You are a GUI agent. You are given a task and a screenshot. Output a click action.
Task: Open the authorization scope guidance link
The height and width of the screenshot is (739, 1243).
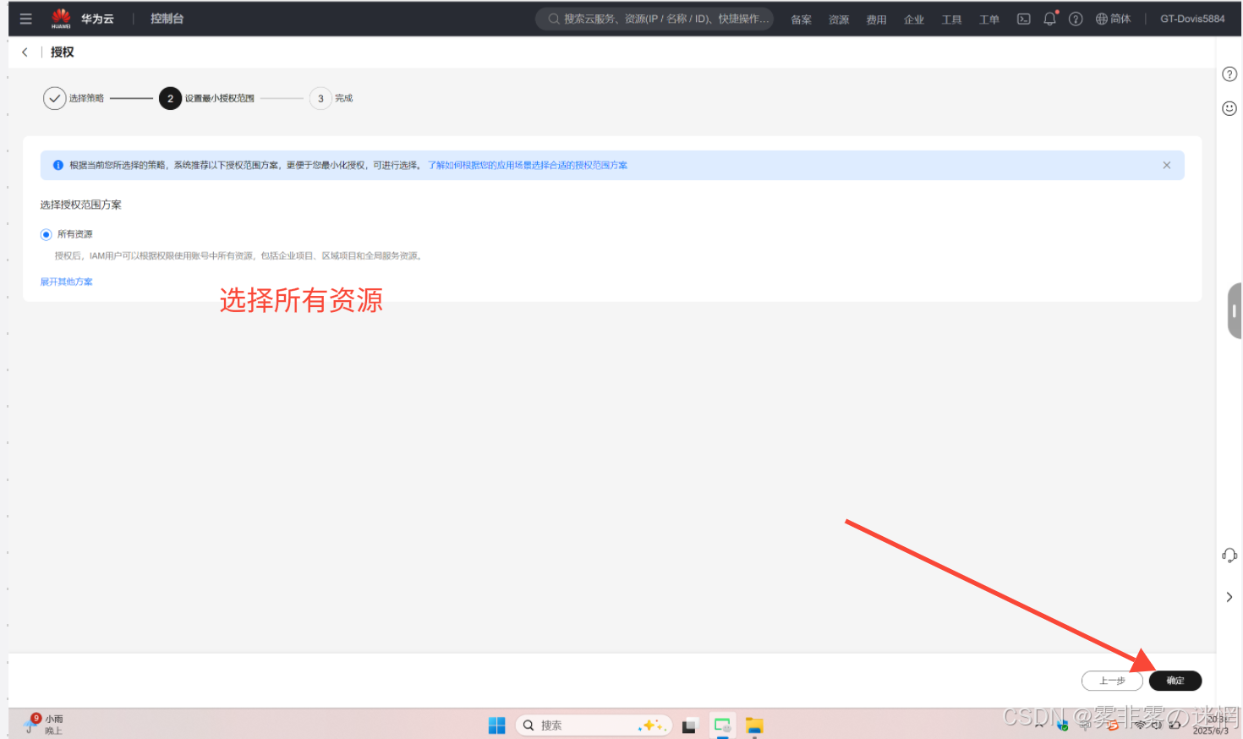[x=527, y=165]
